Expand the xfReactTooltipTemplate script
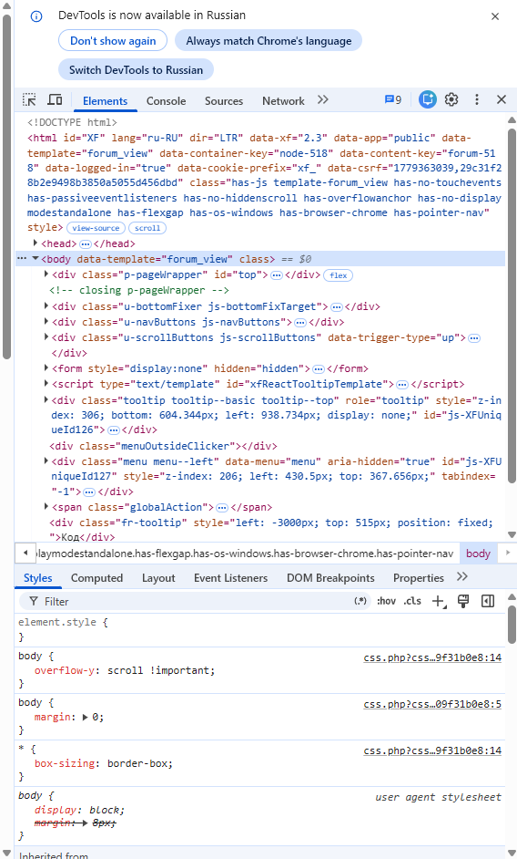517x859 pixels. coord(46,384)
